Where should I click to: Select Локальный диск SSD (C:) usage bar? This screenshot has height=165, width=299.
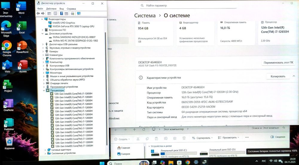click(179, 153)
